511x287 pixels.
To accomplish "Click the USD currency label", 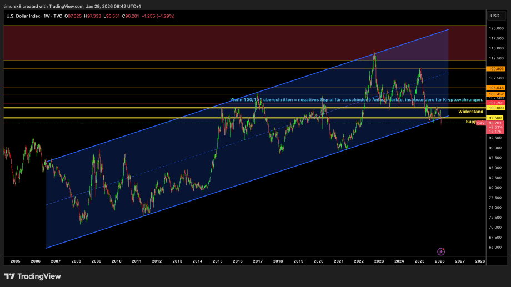I will click(494, 16).
